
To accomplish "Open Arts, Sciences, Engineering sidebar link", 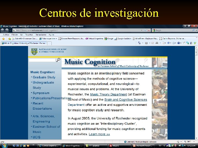I will (x=43, y=119).
